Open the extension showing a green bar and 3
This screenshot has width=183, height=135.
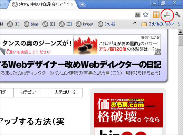(167, 15)
